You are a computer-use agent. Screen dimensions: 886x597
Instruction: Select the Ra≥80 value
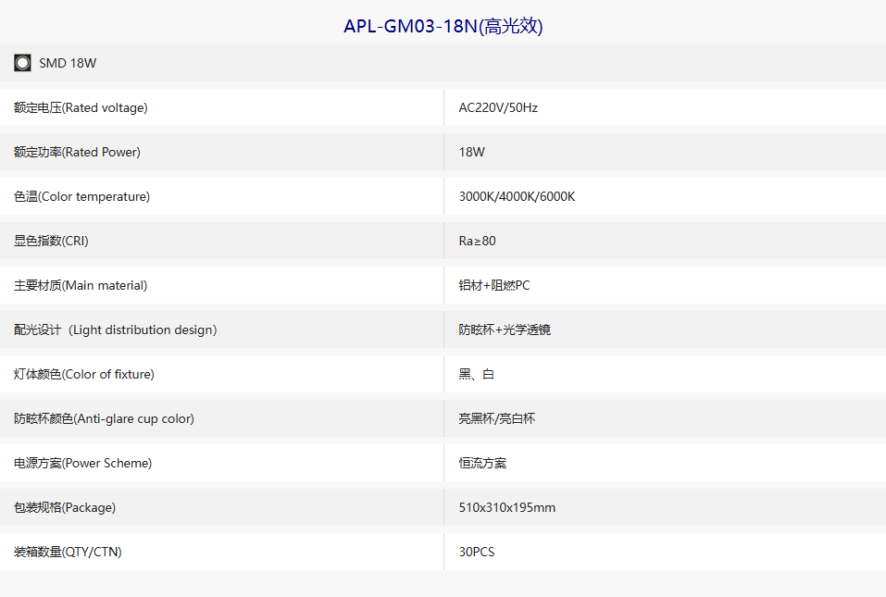coord(478,241)
